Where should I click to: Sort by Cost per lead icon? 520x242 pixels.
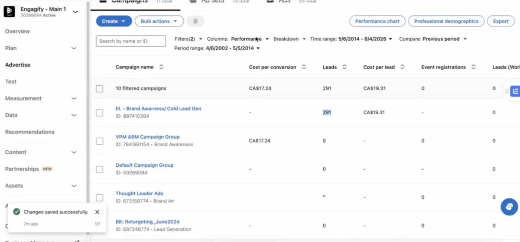(x=403, y=67)
